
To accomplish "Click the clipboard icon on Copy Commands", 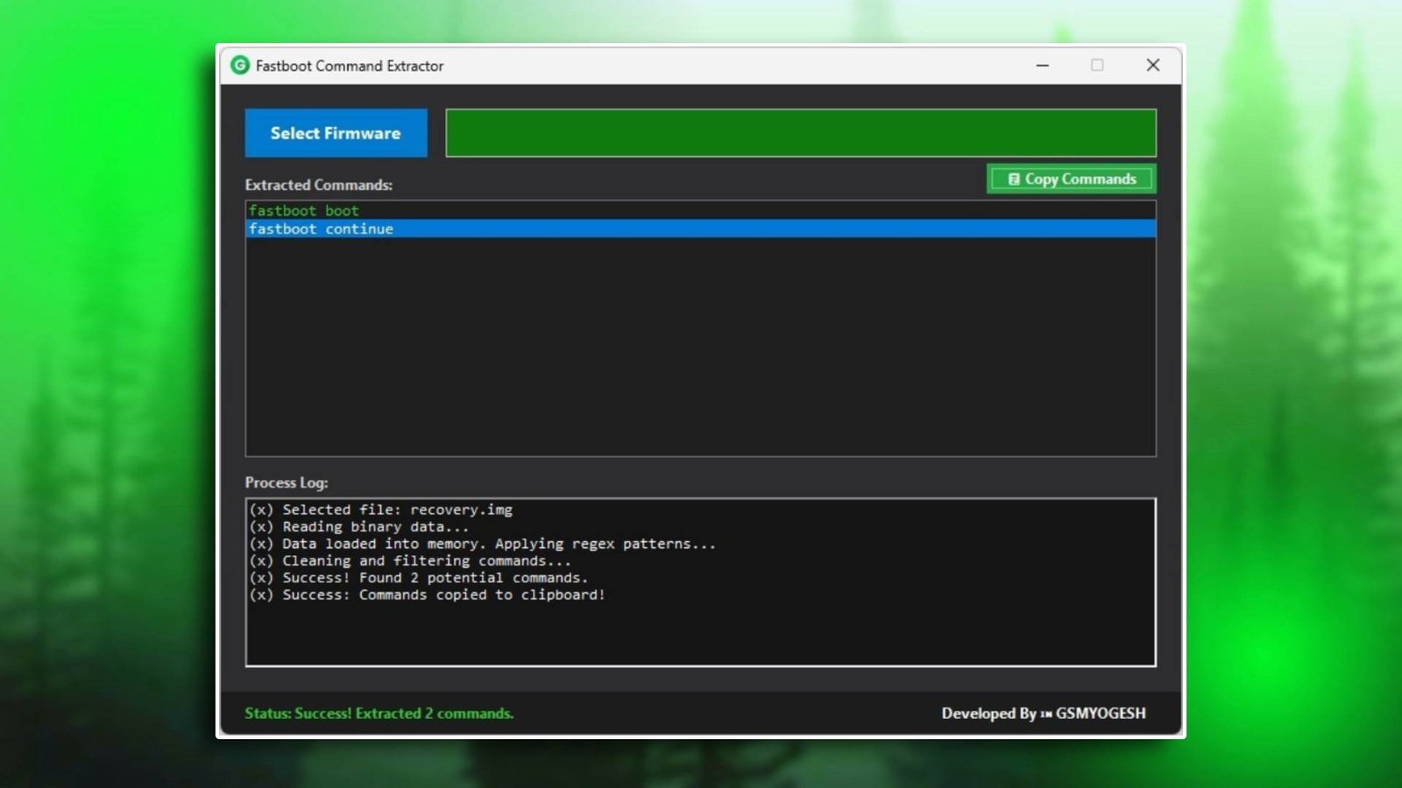I will click(1014, 179).
